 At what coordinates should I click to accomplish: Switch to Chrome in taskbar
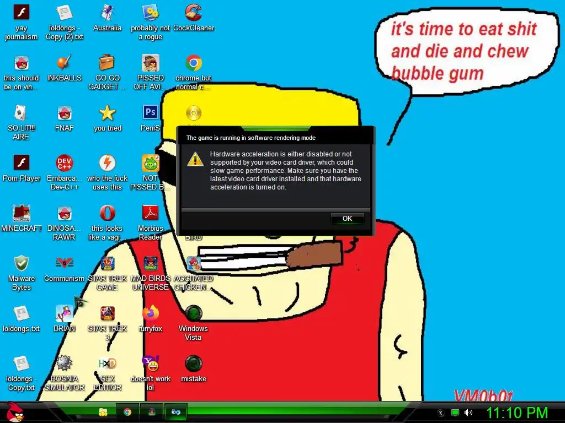click(127, 412)
